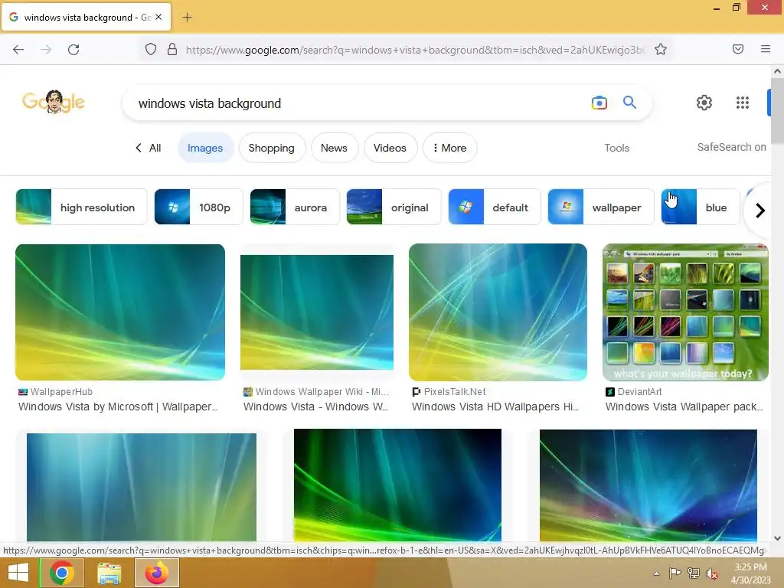This screenshot has width=784, height=588.
Task: Open Windows Vista by Microsoft link
Action: [118, 407]
